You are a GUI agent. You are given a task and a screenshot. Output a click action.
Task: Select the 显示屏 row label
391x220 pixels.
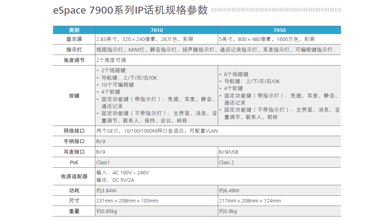tap(74, 39)
